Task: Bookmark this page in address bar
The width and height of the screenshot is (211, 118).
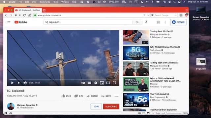Action: (144, 15)
